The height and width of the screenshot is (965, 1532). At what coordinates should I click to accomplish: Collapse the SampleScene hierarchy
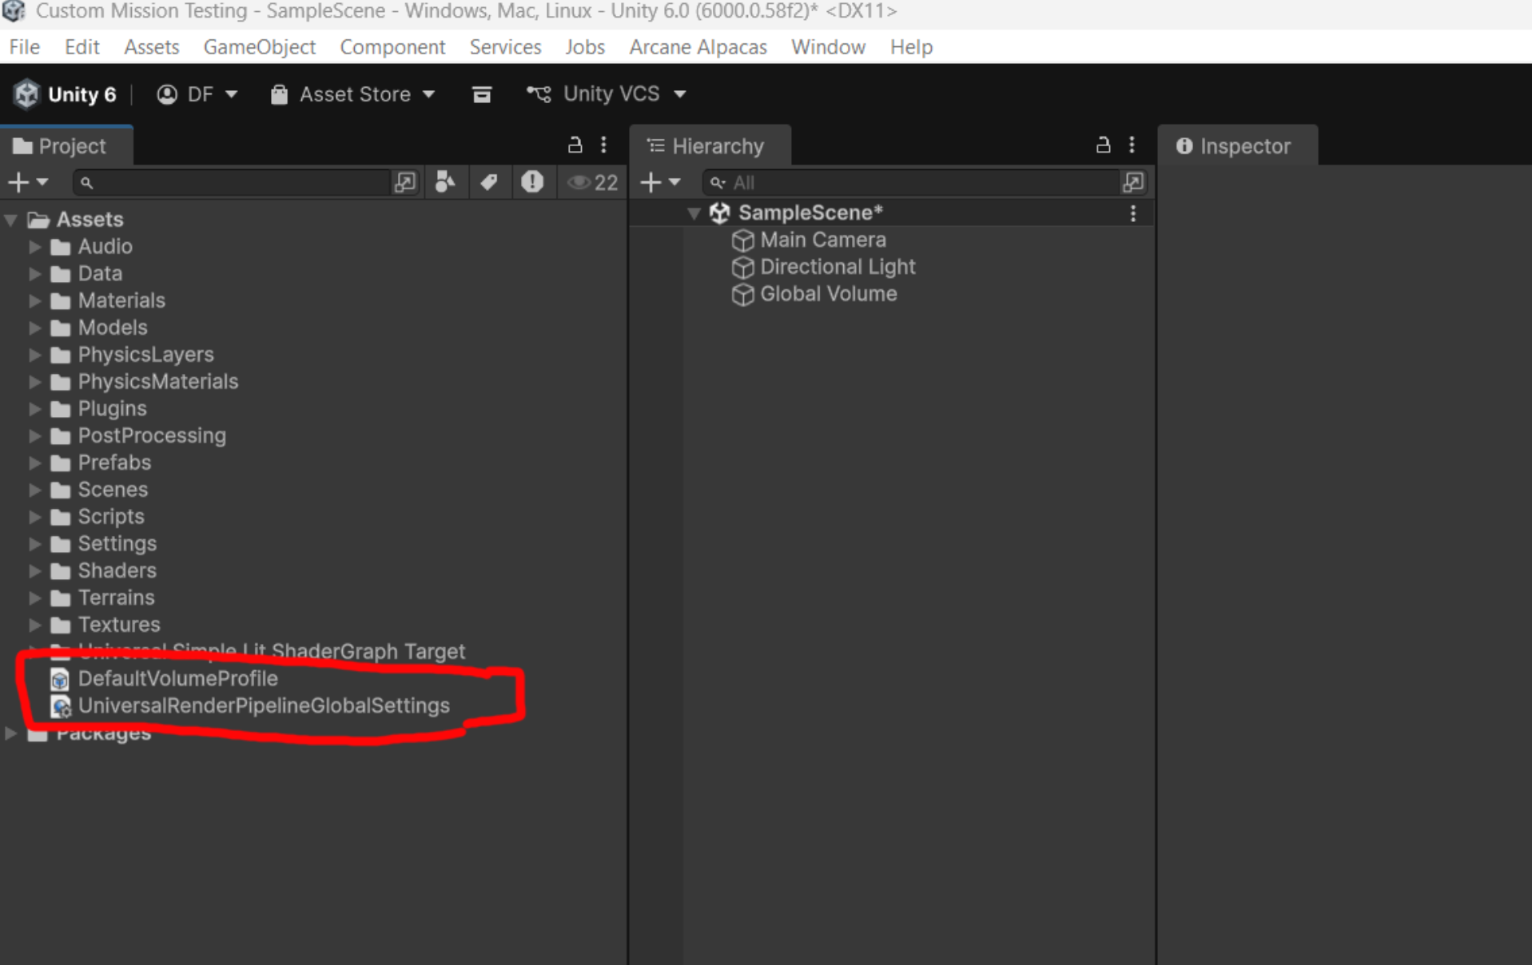tap(694, 213)
